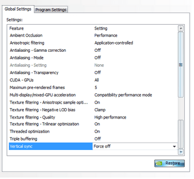
Task: Select the Triple buffering row
Action: pos(93,139)
